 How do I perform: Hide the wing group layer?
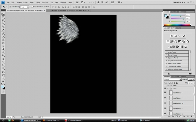pos(165,88)
